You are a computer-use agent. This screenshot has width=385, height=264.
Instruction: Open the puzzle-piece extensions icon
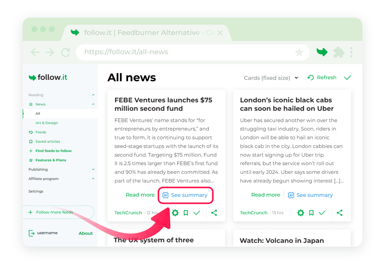(x=339, y=52)
